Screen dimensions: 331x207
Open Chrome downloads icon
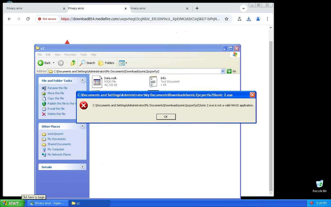(249, 19)
